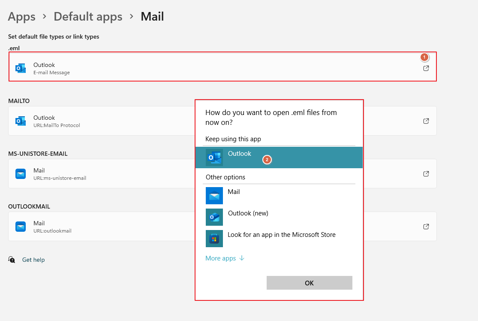Select Outlook under Keep using this app
The image size is (478, 321).
click(x=279, y=157)
